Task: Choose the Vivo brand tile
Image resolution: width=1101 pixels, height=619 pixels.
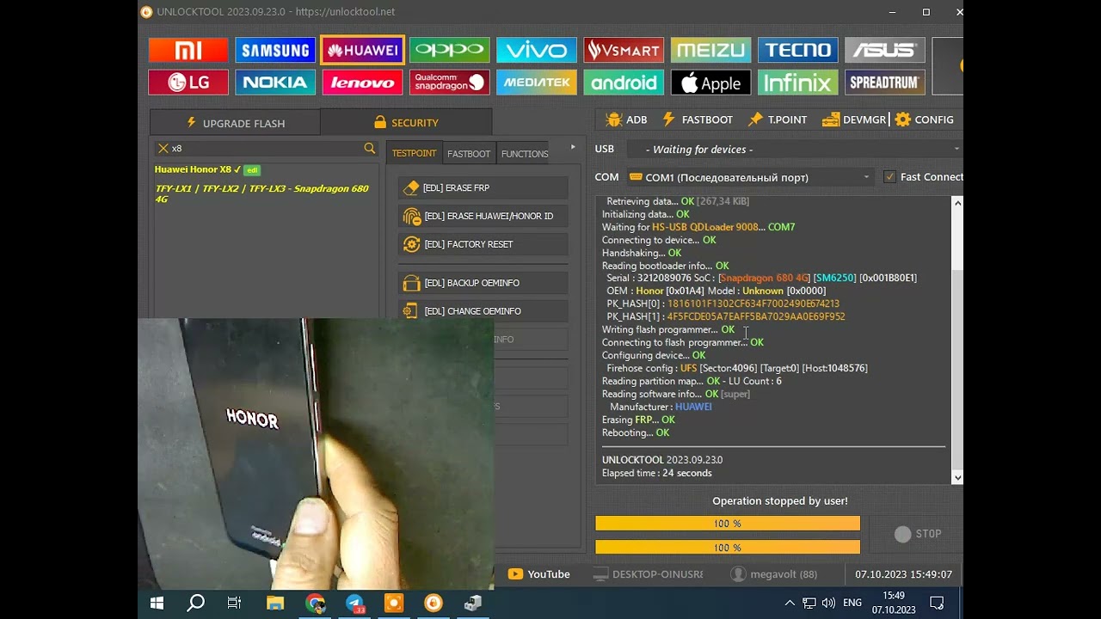Action: (537, 50)
